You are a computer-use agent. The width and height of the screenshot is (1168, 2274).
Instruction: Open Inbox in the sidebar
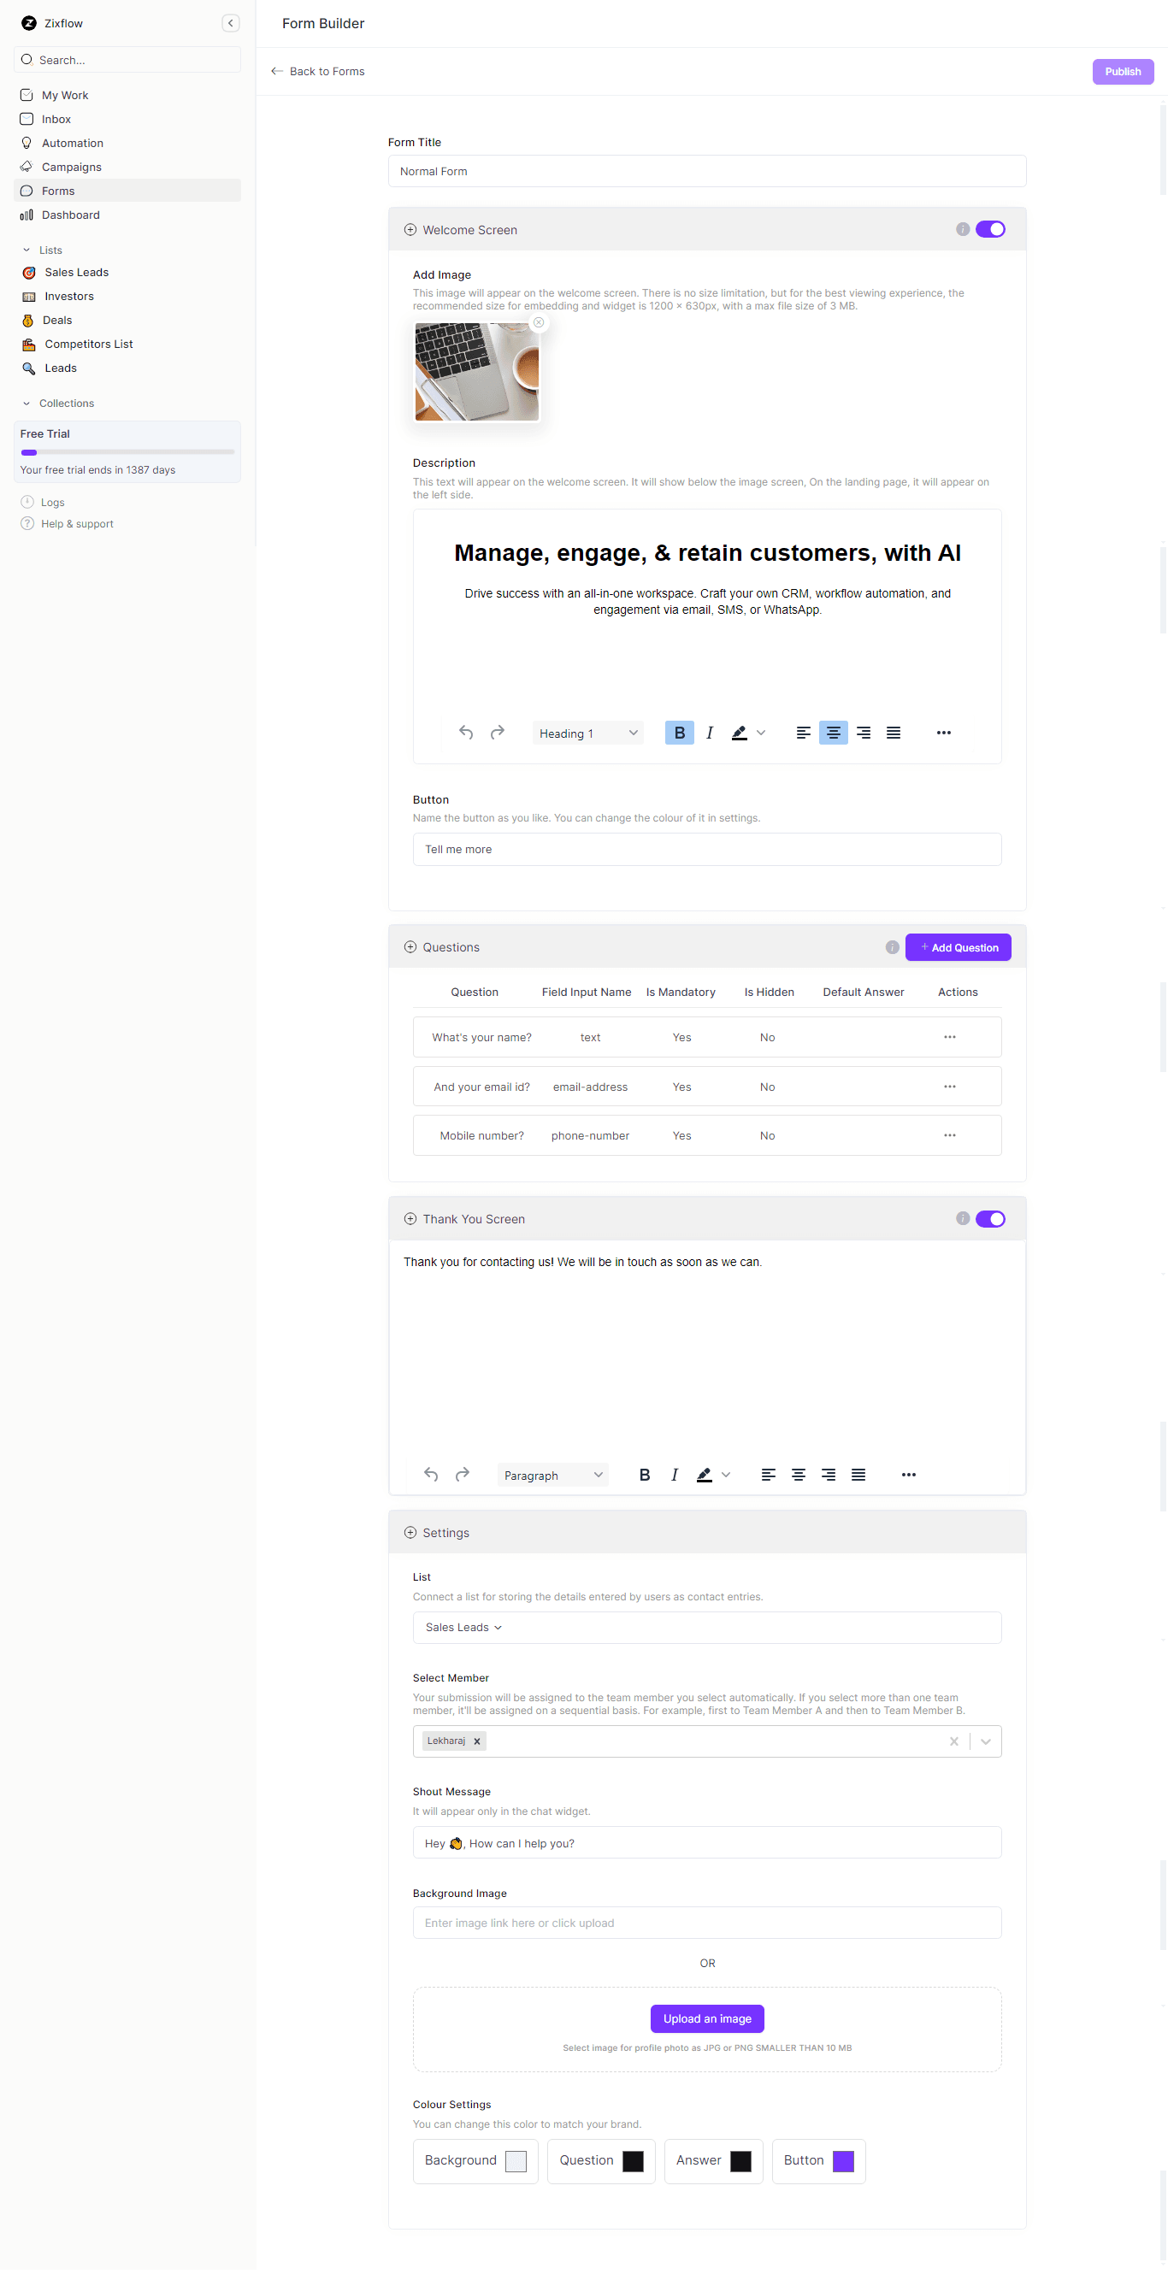[127, 119]
